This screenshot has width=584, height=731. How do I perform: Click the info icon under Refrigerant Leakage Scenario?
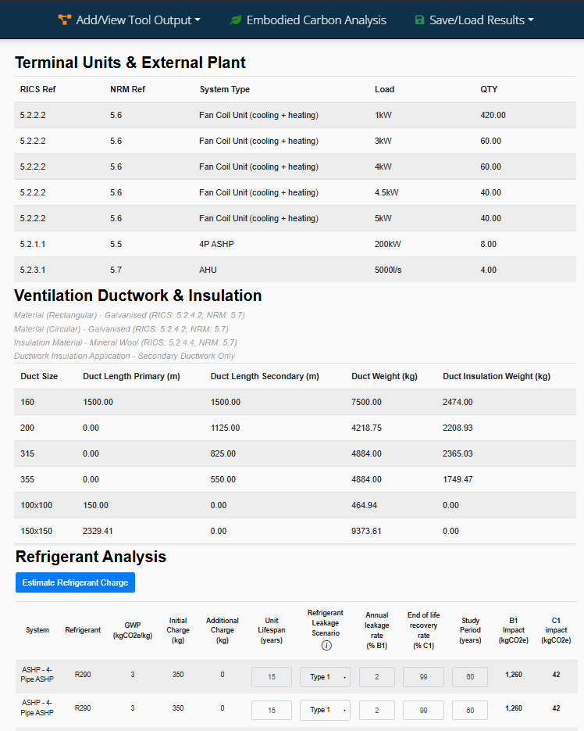(326, 646)
